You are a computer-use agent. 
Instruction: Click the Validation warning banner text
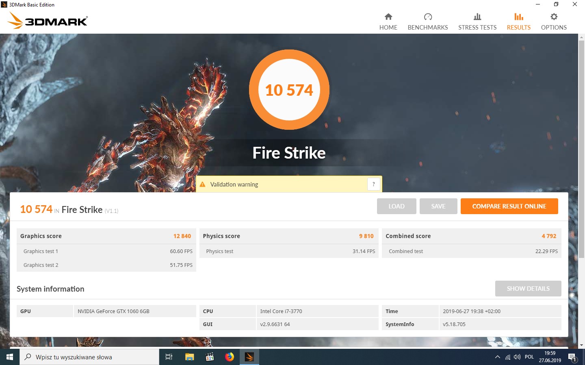234,184
